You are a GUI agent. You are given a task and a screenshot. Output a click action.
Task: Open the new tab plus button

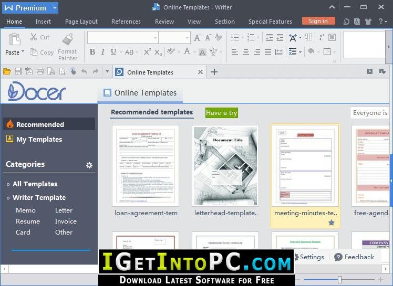click(214, 72)
